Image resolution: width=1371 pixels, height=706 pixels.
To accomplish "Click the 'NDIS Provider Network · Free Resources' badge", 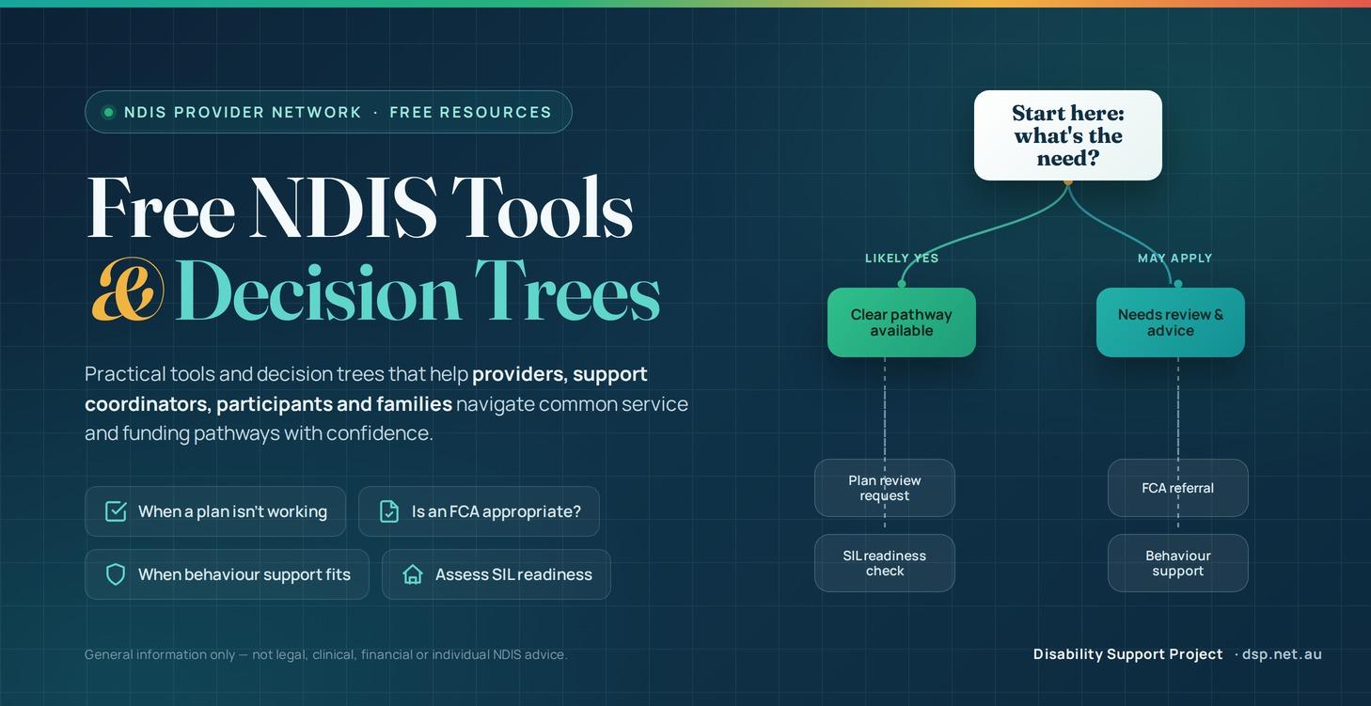I will 328,112.
